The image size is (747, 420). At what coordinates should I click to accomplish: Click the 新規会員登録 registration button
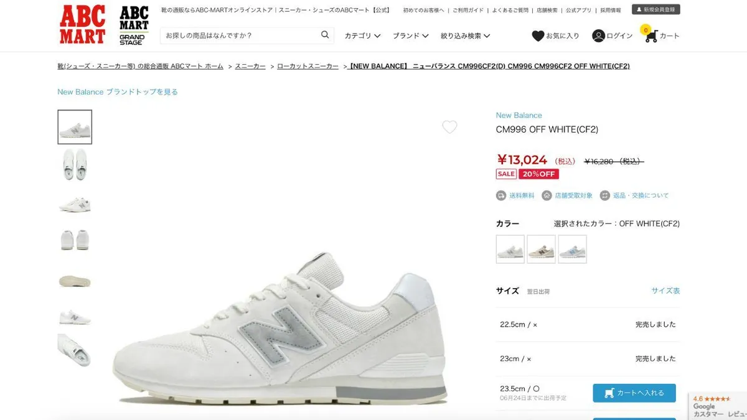coord(656,9)
